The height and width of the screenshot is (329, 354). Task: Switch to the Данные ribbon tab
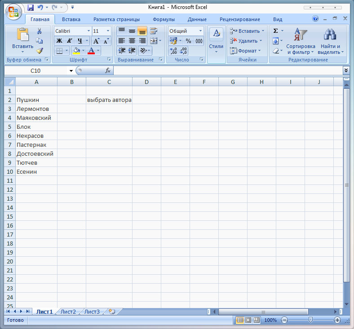(x=197, y=19)
